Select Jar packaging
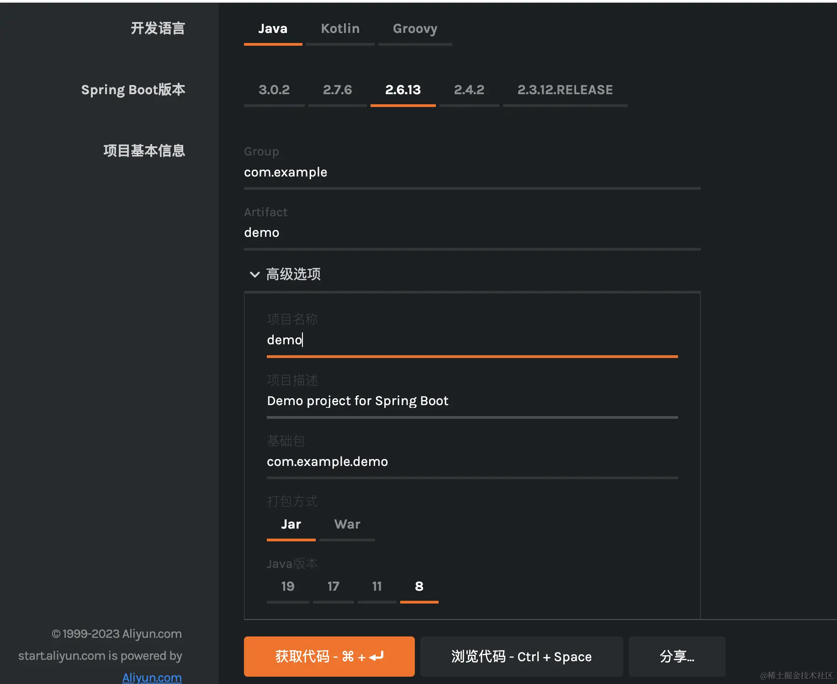 point(291,524)
